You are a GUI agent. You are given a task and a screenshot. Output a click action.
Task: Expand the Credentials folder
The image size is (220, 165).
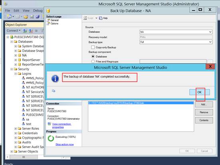16,133
